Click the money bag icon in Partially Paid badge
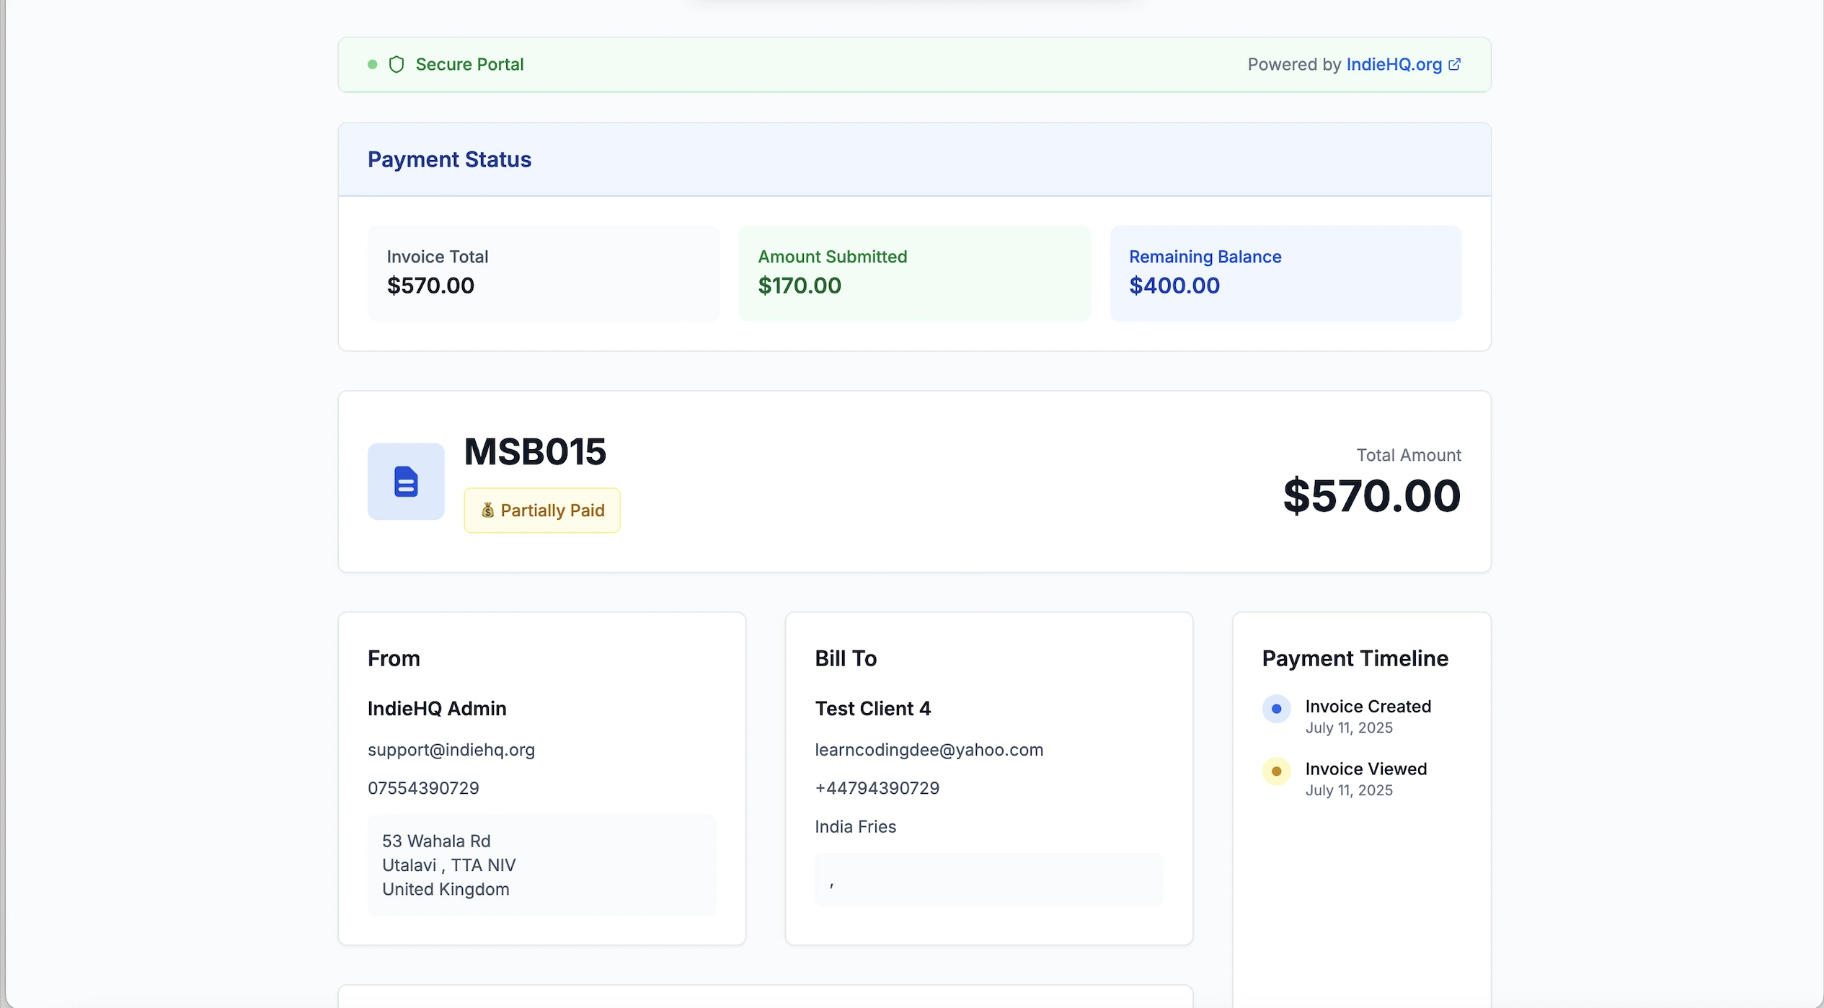 (x=488, y=510)
